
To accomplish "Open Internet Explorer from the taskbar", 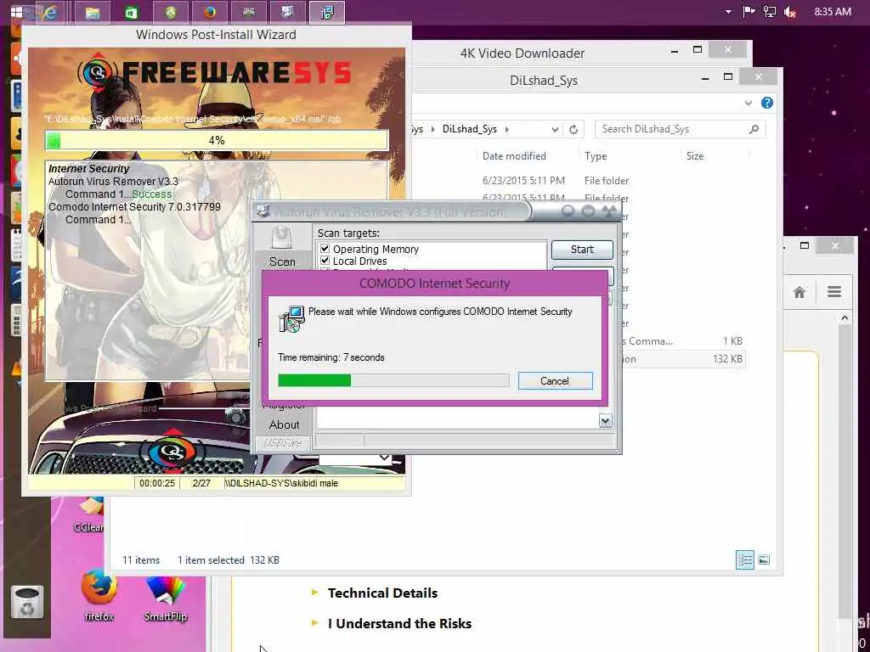I will point(50,12).
